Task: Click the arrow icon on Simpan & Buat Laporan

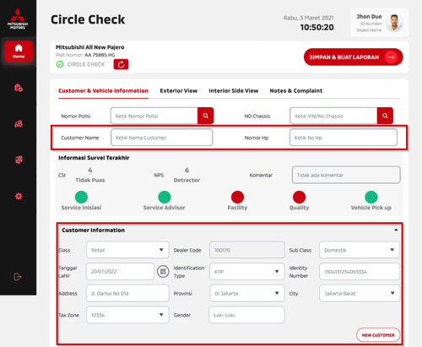Action: (x=391, y=57)
